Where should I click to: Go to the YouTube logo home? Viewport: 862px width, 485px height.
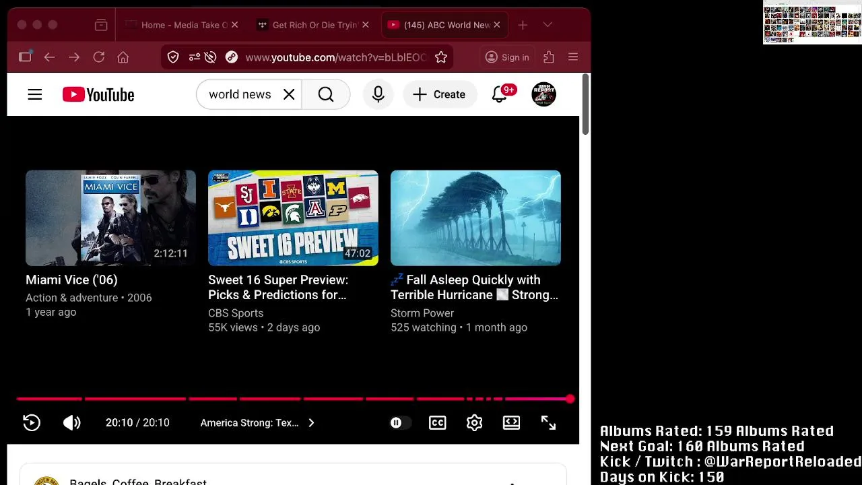98,94
